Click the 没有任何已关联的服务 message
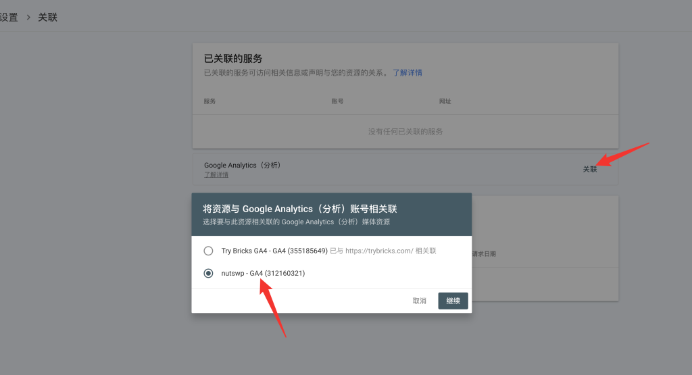 click(x=405, y=132)
